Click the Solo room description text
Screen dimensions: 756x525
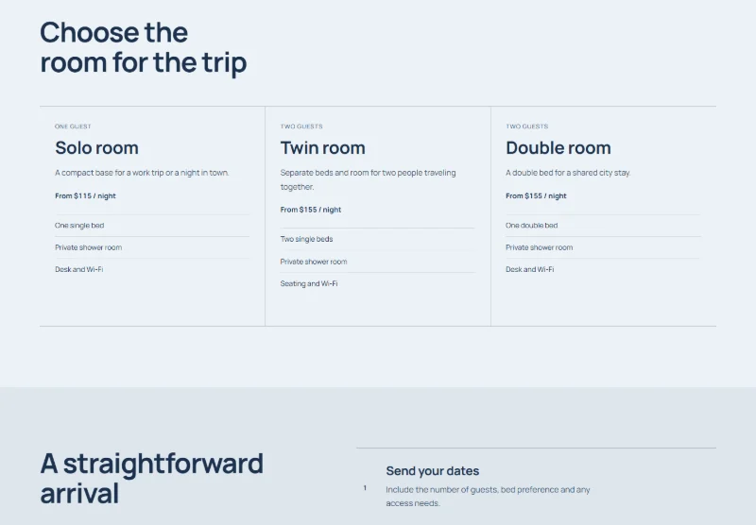[143, 173]
